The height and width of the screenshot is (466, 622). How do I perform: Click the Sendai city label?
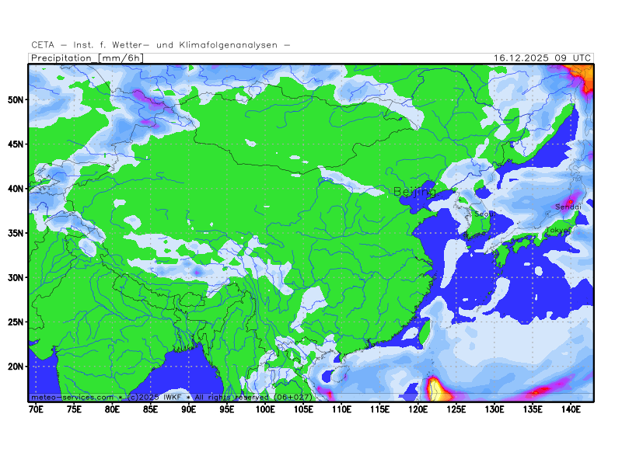tap(568, 207)
